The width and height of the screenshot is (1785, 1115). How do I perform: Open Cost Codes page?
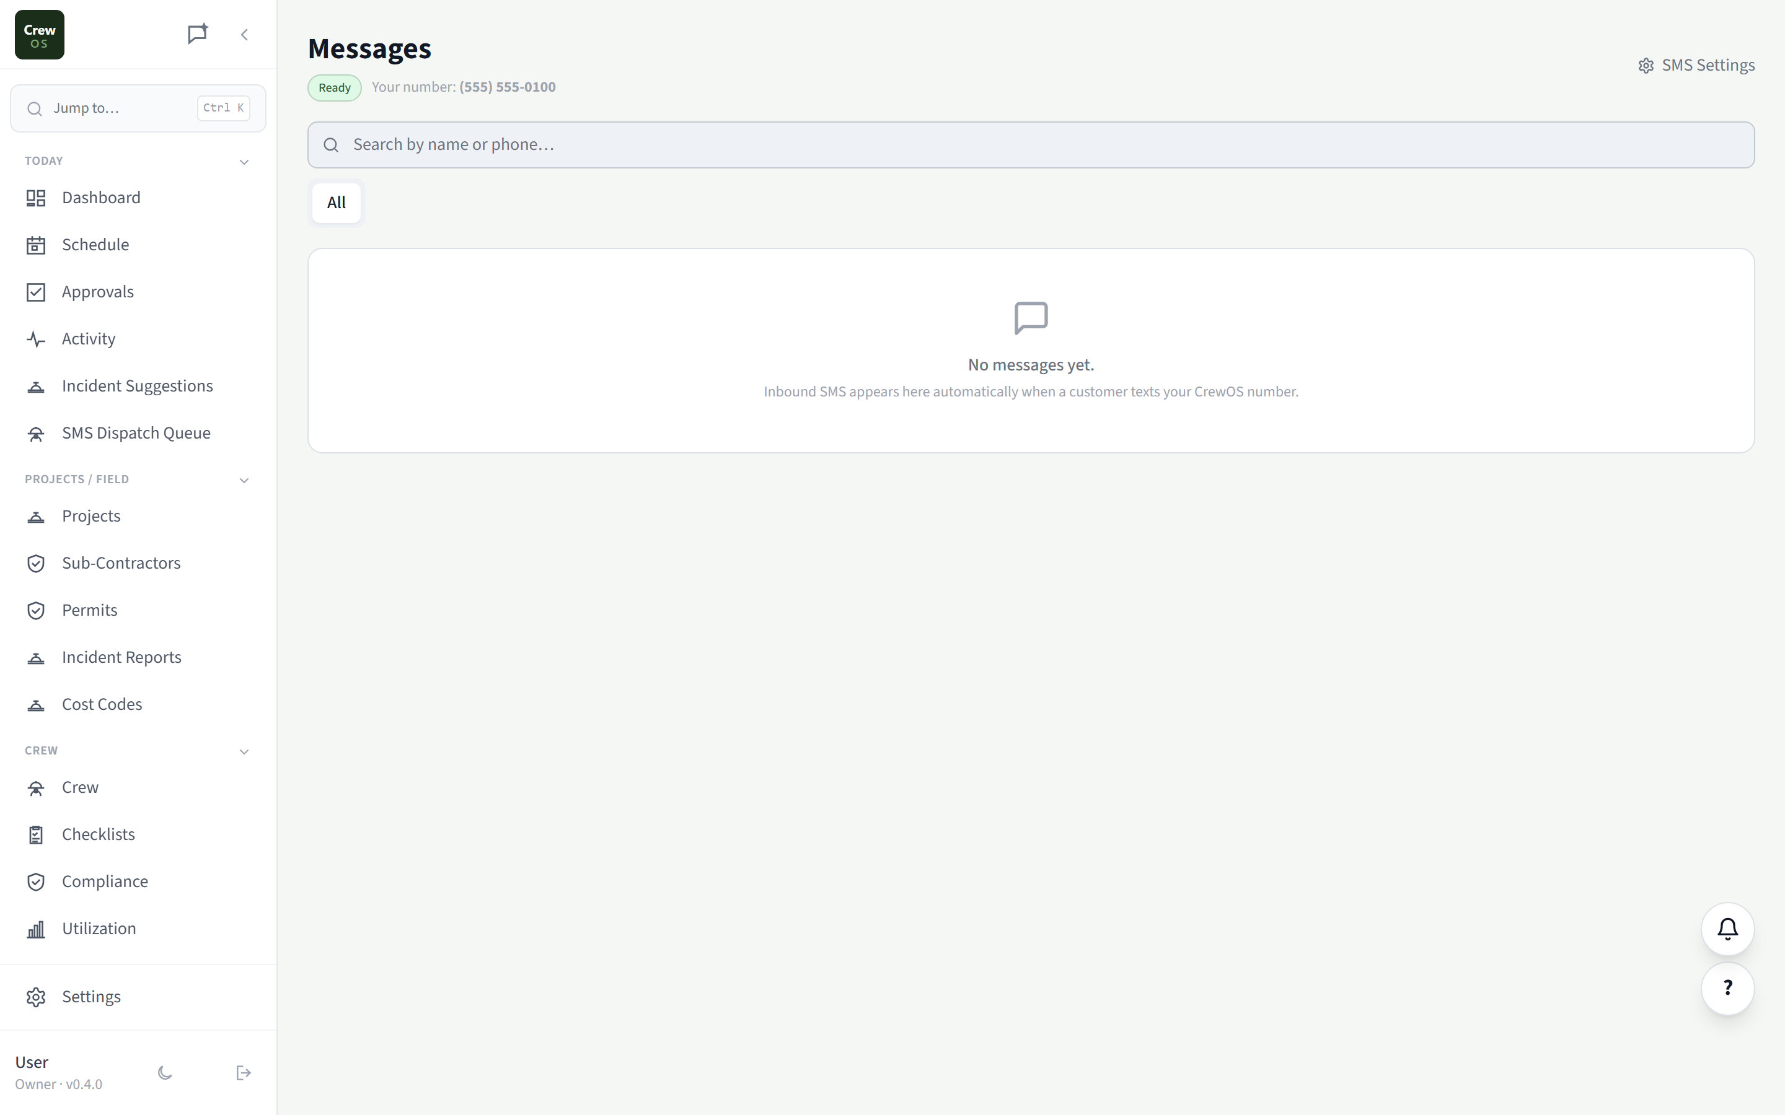tap(138, 705)
